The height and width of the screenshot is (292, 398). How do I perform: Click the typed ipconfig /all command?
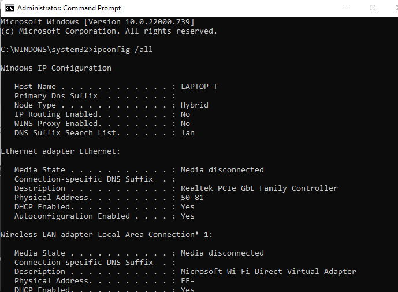[124, 50]
